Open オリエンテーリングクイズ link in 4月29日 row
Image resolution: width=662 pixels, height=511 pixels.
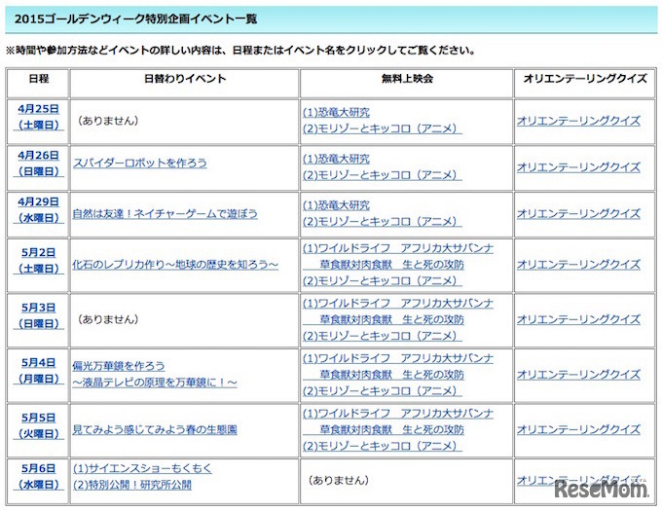tap(579, 213)
